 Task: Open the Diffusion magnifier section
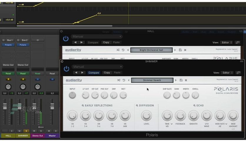137,106
